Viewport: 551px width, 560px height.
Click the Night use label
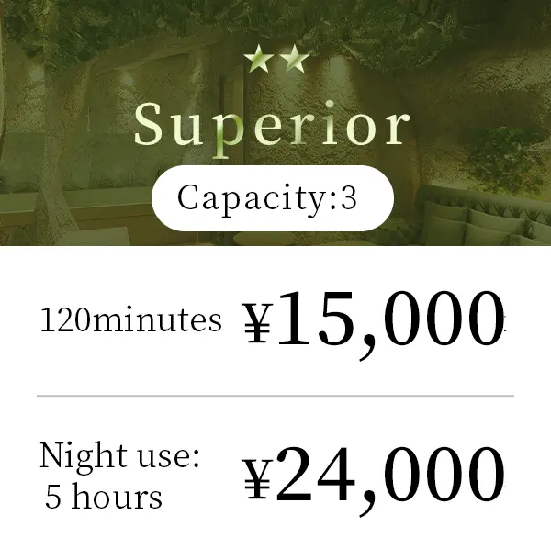click(x=119, y=455)
